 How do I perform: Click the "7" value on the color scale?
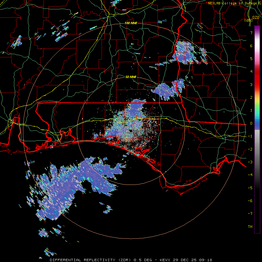(x=251, y=33)
